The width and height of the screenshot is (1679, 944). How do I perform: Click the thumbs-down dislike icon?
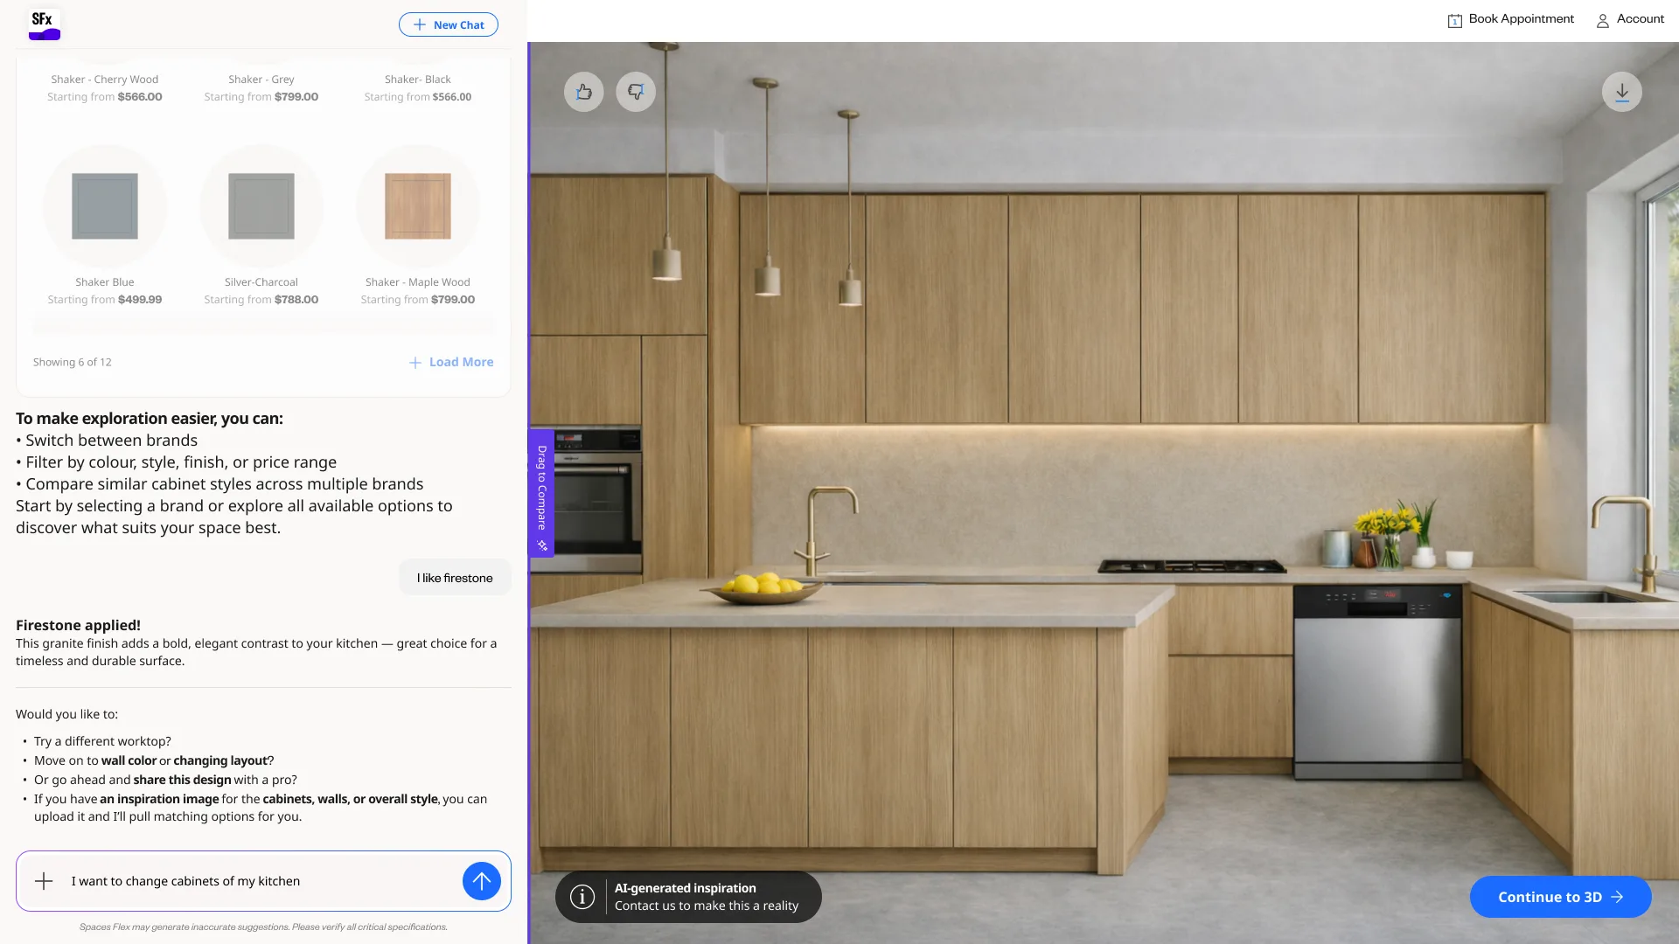636,92
